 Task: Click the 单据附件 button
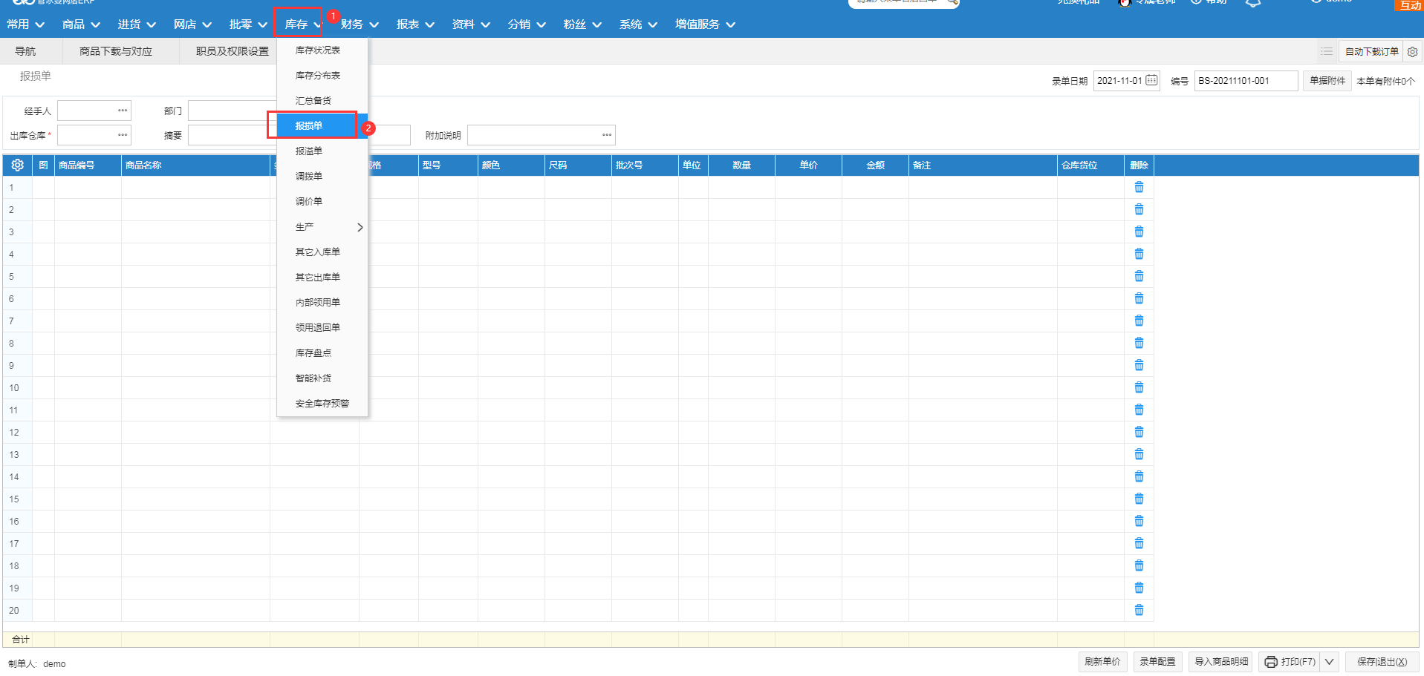pos(1327,81)
